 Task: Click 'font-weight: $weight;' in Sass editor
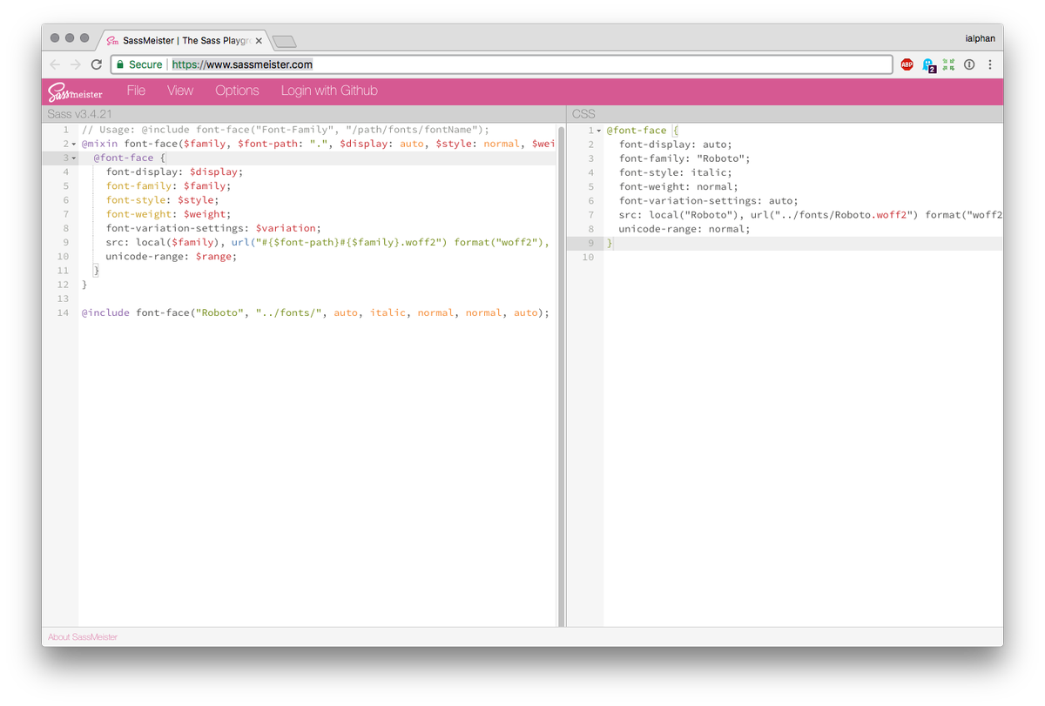(168, 214)
